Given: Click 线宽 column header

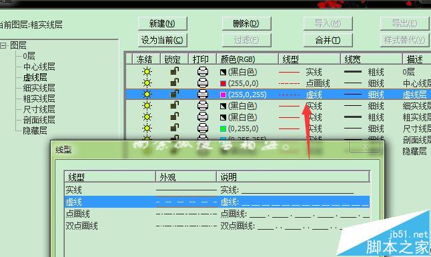Looking at the screenshot, I should pyautogui.click(x=372, y=59).
